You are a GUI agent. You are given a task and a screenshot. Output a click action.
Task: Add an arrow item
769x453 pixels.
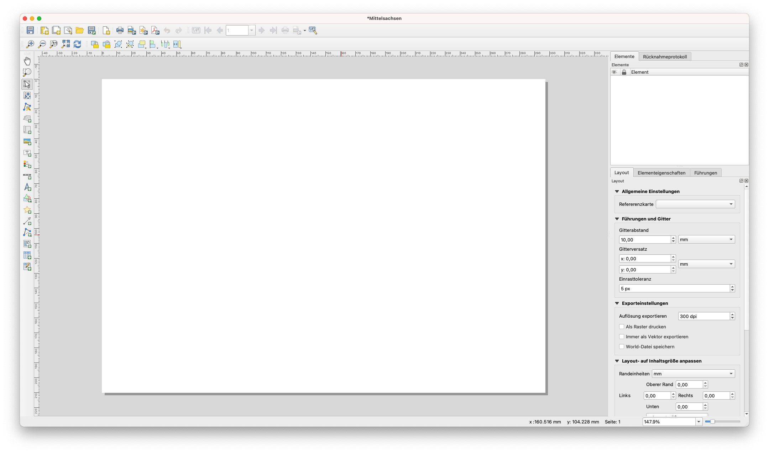pyautogui.click(x=27, y=222)
